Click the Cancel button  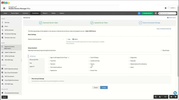point(96,87)
